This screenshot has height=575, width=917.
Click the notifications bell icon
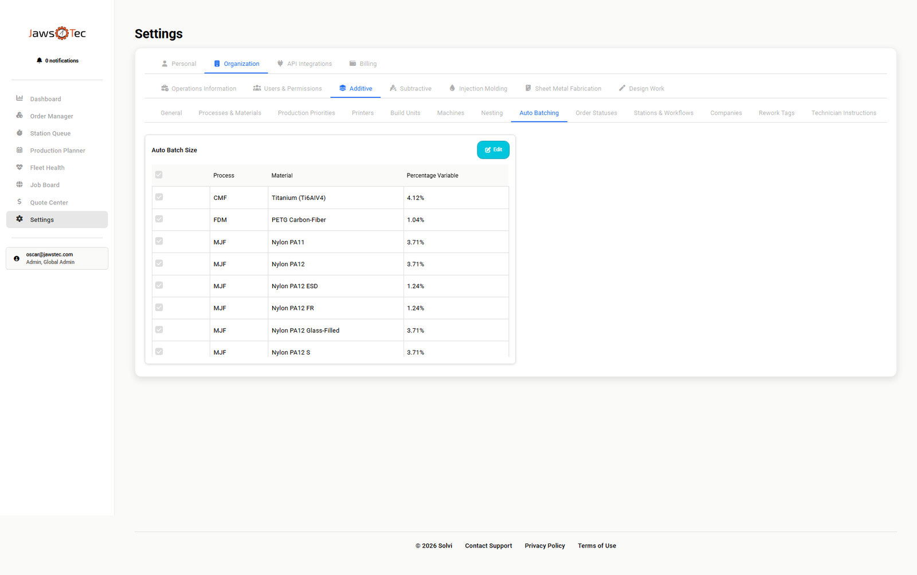point(40,60)
